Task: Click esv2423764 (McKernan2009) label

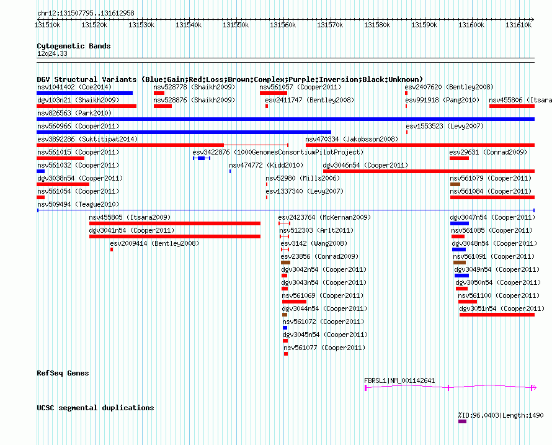Action: tap(324, 217)
